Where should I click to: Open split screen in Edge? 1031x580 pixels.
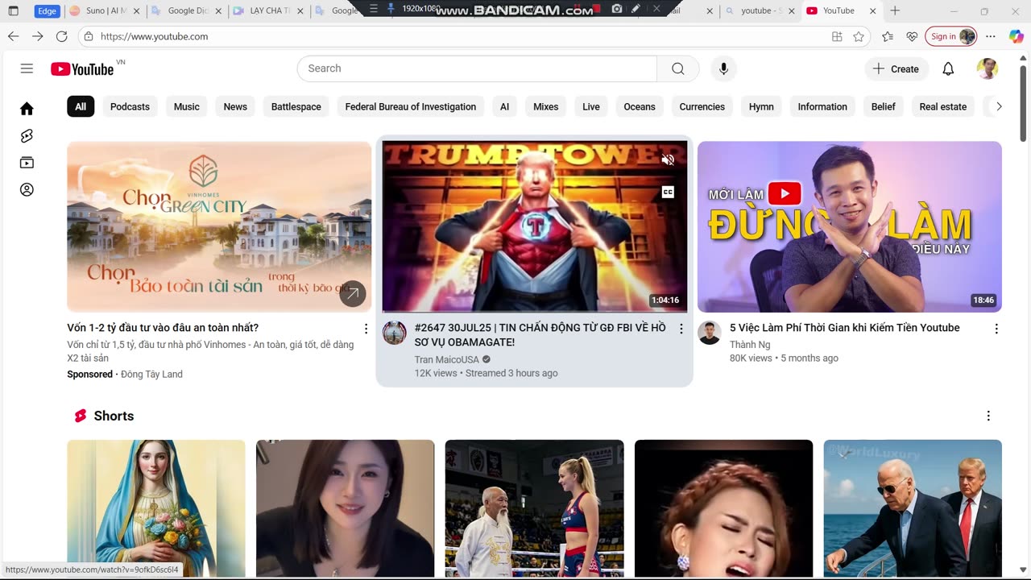click(837, 36)
